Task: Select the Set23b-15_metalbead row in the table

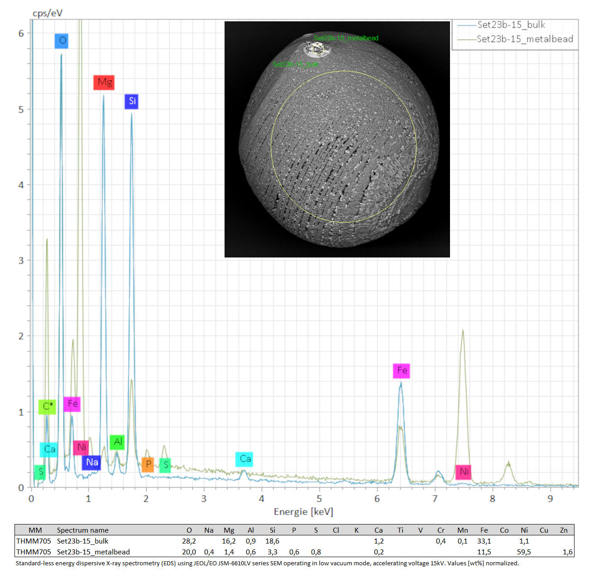Action: [93, 552]
